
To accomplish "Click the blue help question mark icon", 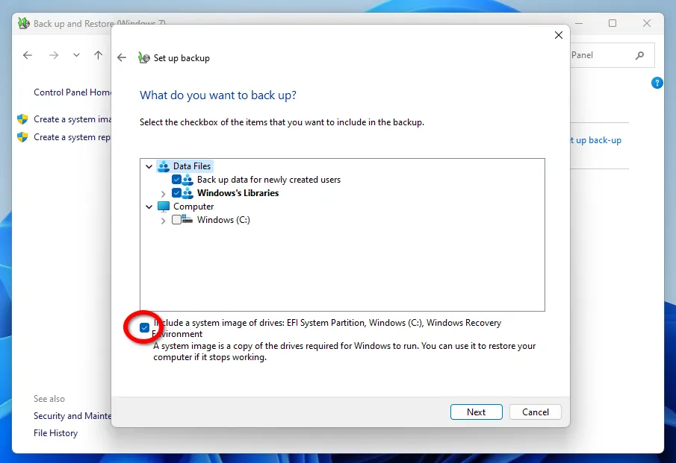I will (657, 83).
